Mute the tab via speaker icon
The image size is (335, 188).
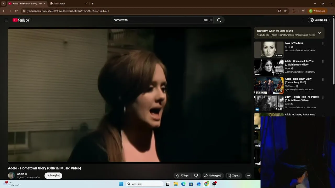click(x=40, y=4)
